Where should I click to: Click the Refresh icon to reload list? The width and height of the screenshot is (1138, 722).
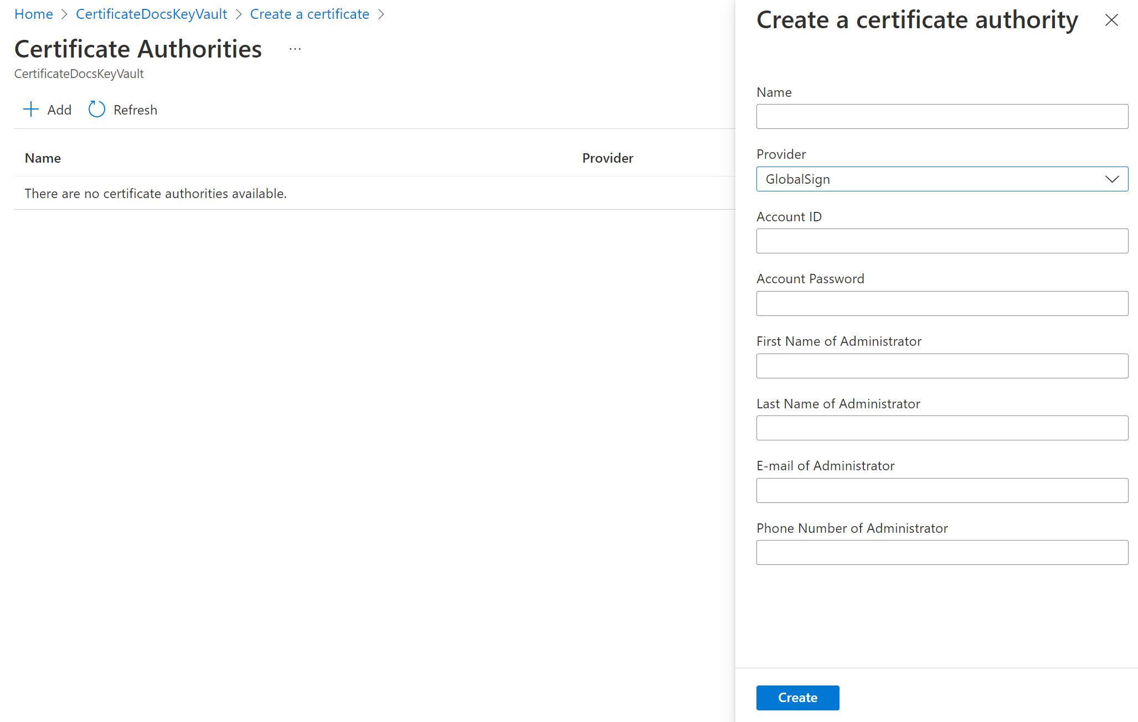96,110
